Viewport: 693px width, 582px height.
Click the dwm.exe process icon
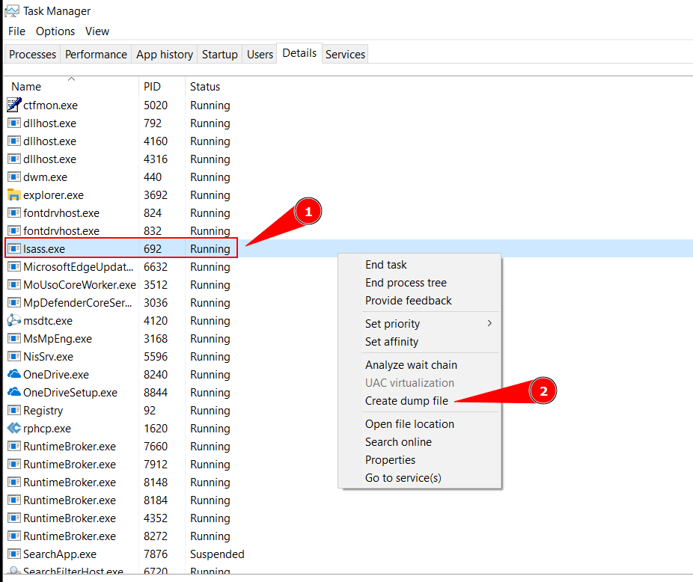pyautogui.click(x=14, y=177)
